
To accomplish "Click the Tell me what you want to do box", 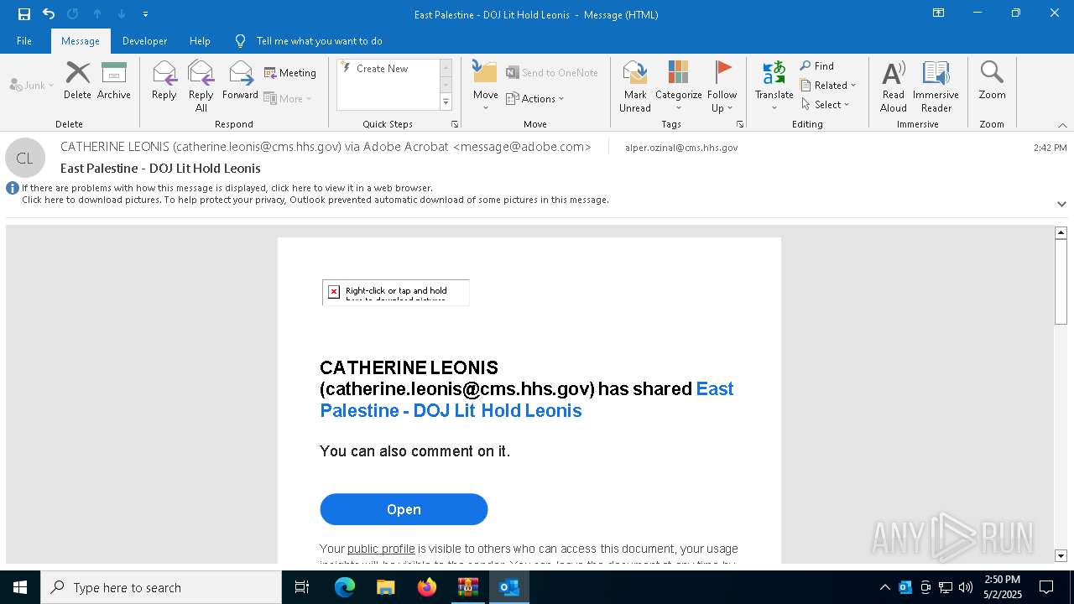I will tap(319, 41).
